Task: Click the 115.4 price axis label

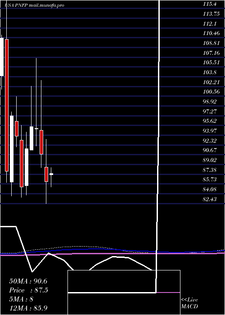Action: 210,4
